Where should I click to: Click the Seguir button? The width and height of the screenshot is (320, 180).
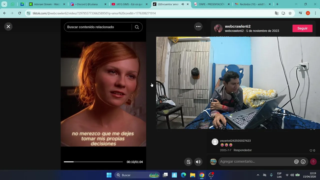(302, 28)
